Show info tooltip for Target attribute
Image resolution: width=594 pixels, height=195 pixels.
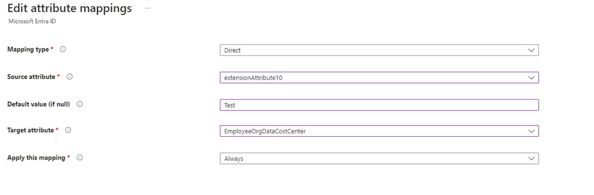pyautogui.click(x=68, y=130)
